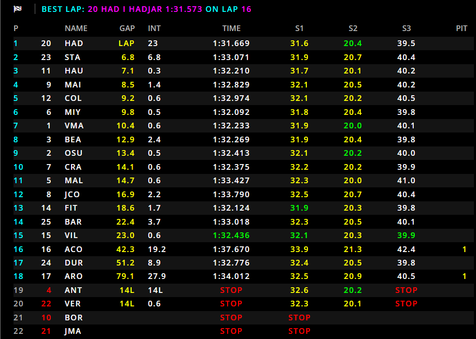Click the NAME column header
The width and height of the screenshot is (476, 339).
point(76,28)
